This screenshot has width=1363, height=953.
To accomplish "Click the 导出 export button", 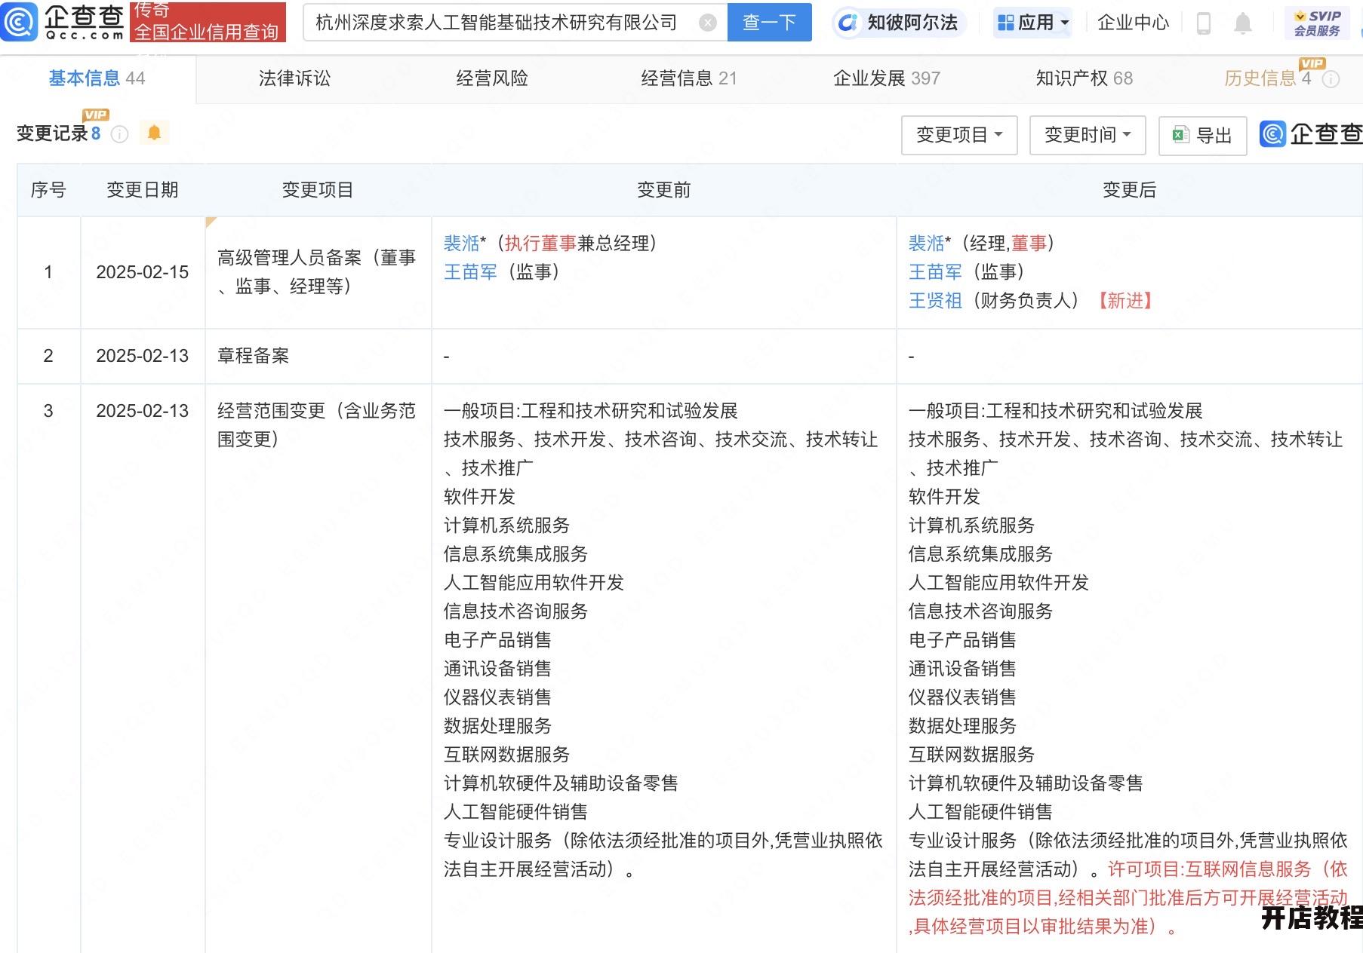I will tap(1202, 136).
